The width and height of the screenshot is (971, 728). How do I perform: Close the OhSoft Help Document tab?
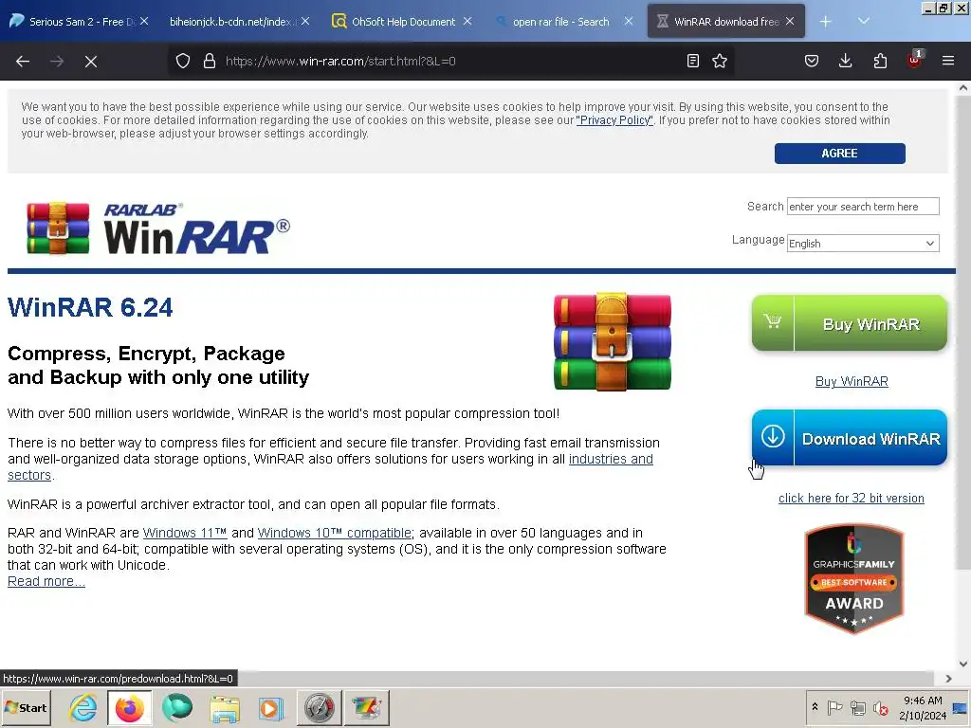467,21
